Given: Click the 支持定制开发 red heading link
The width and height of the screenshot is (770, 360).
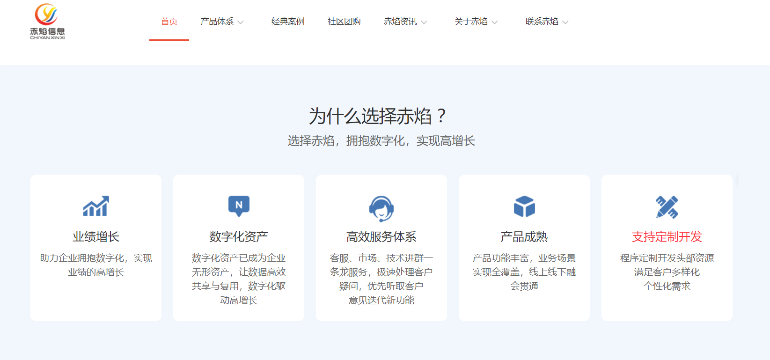Looking at the screenshot, I should click(667, 237).
